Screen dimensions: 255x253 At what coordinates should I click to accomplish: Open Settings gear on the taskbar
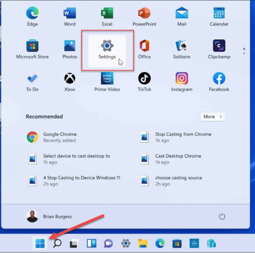(126, 243)
